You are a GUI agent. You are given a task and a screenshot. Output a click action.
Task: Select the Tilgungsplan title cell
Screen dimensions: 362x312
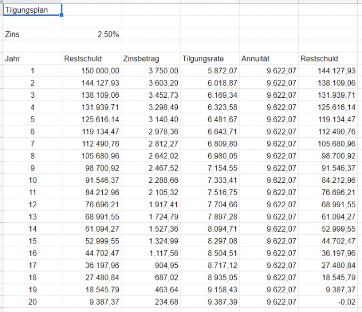(32, 10)
